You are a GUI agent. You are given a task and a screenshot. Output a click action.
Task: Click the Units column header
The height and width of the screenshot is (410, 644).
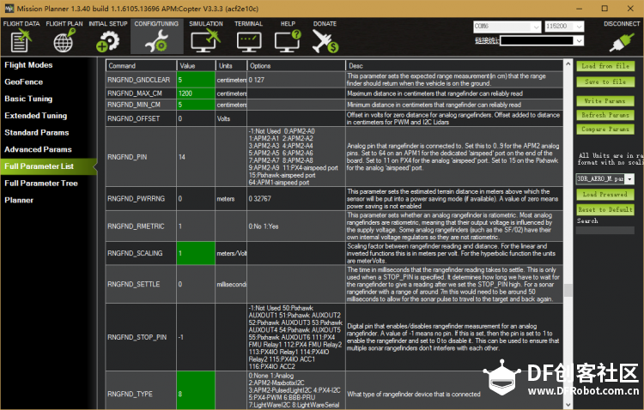pyautogui.click(x=231, y=66)
